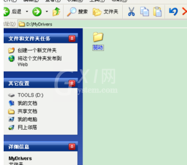Viewport: 187px width, 165px height.
Task: Click the 驱动 folder name label
Action: coord(98,48)
